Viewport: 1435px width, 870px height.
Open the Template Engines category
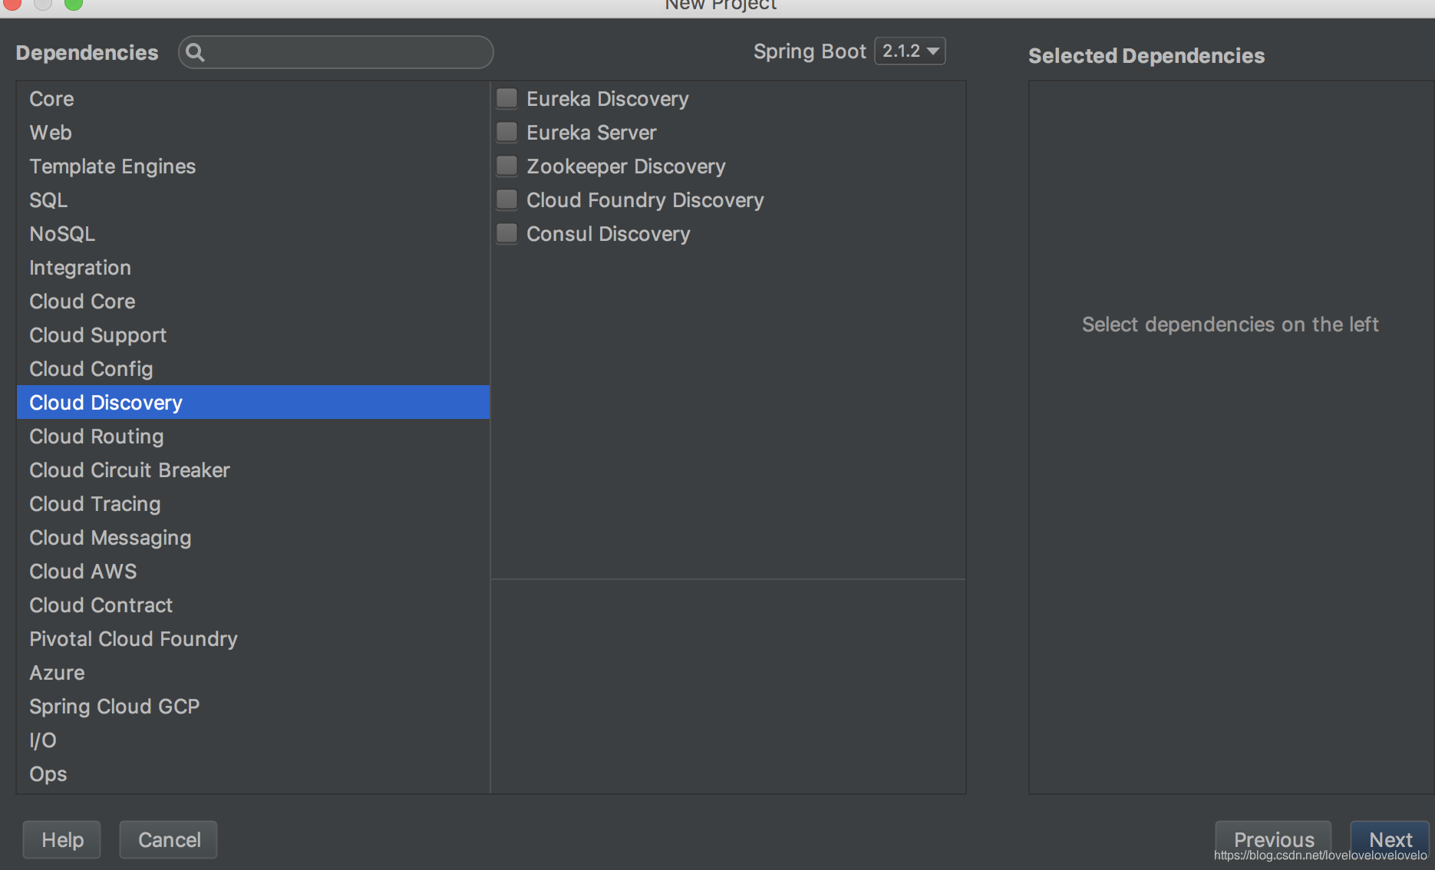click(x=253, y=166)
